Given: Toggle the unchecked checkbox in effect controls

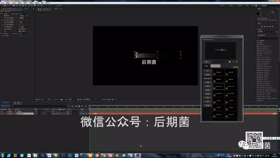Looking at the screenshot, I should (x=20, y=29).
